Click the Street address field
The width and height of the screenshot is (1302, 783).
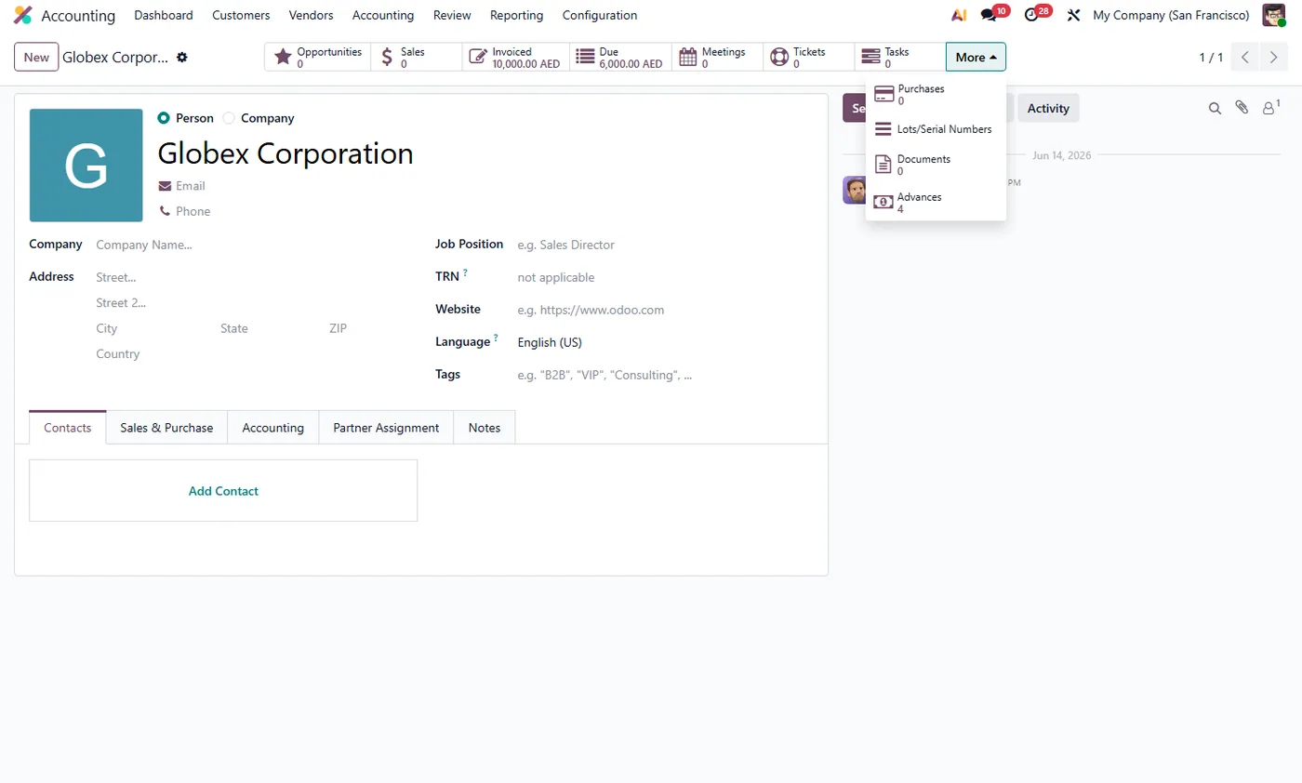coord(253,277)
